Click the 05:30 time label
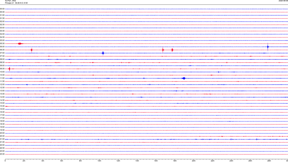The width and height of the screenshot is (288, 162). [x=2, y=43]
